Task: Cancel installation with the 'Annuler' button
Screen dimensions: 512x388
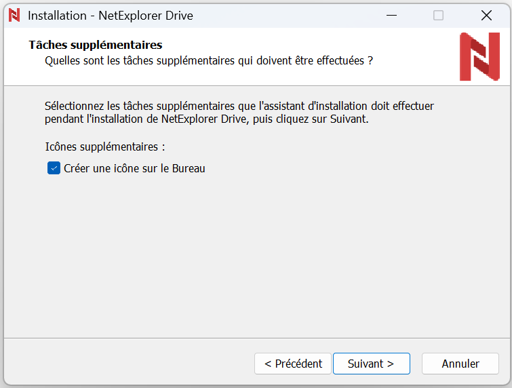Action: (x=460, y=364)
